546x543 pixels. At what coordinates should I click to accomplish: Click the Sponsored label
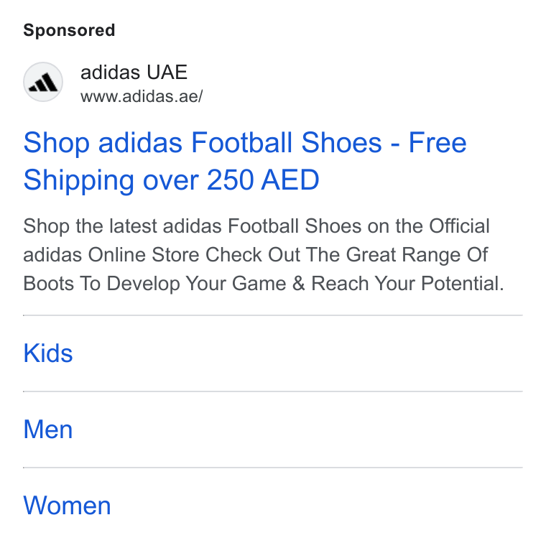[69, 30]
